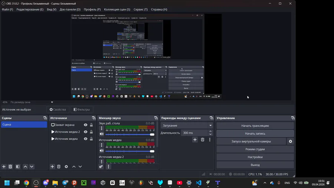Enable Режим студии
Screen dimensions: 334x188
coord(255,149)
